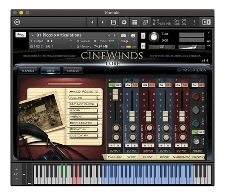Open the EQ/REV Preset selector

pos(198,151)
